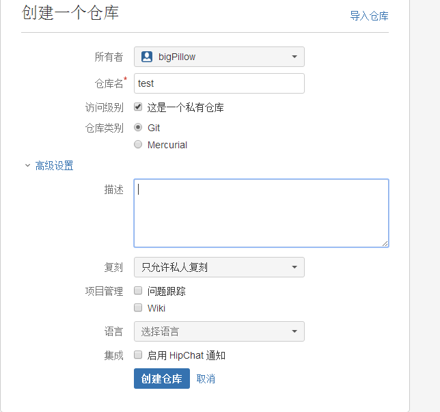Click the 复刻 dropdown caret arrow
The image size is (440, 412).
click(x=294, y=267)
